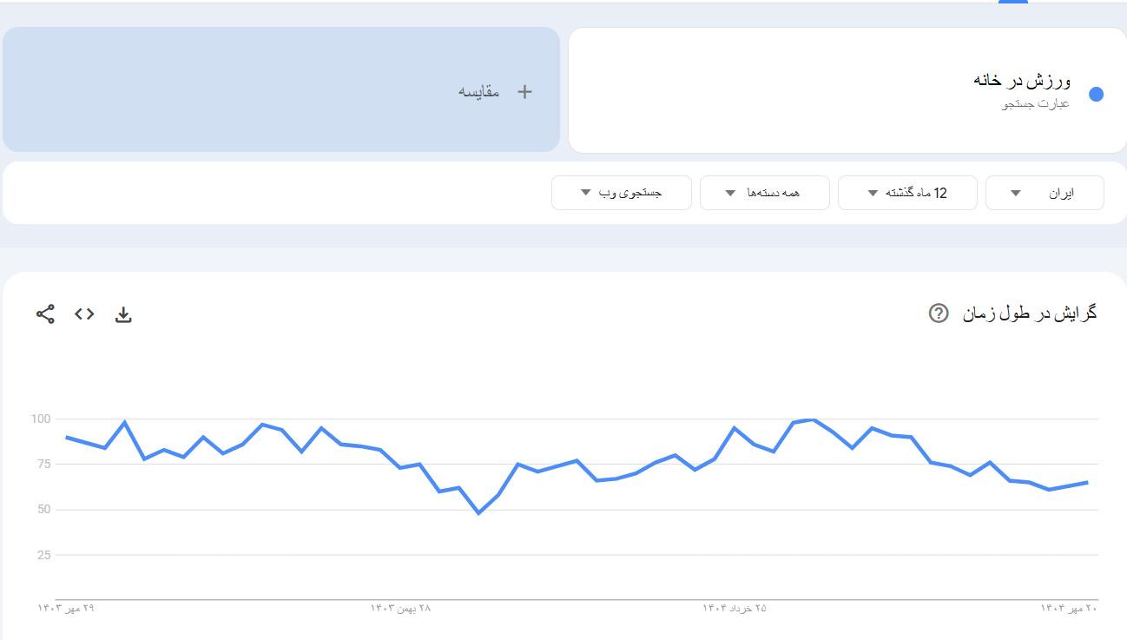Click the chevron on همه دسته‌ها

pos(729,193)
